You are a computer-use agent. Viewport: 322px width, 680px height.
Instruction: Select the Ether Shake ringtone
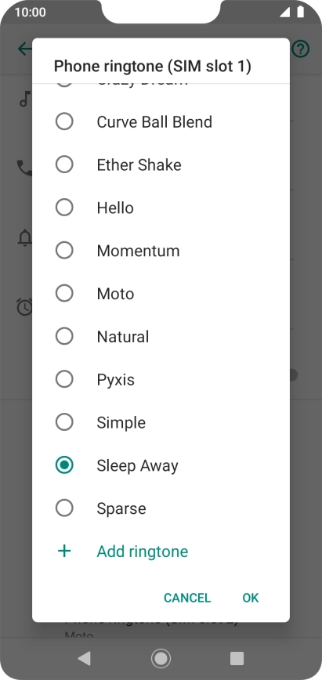[x=161, y=165]
